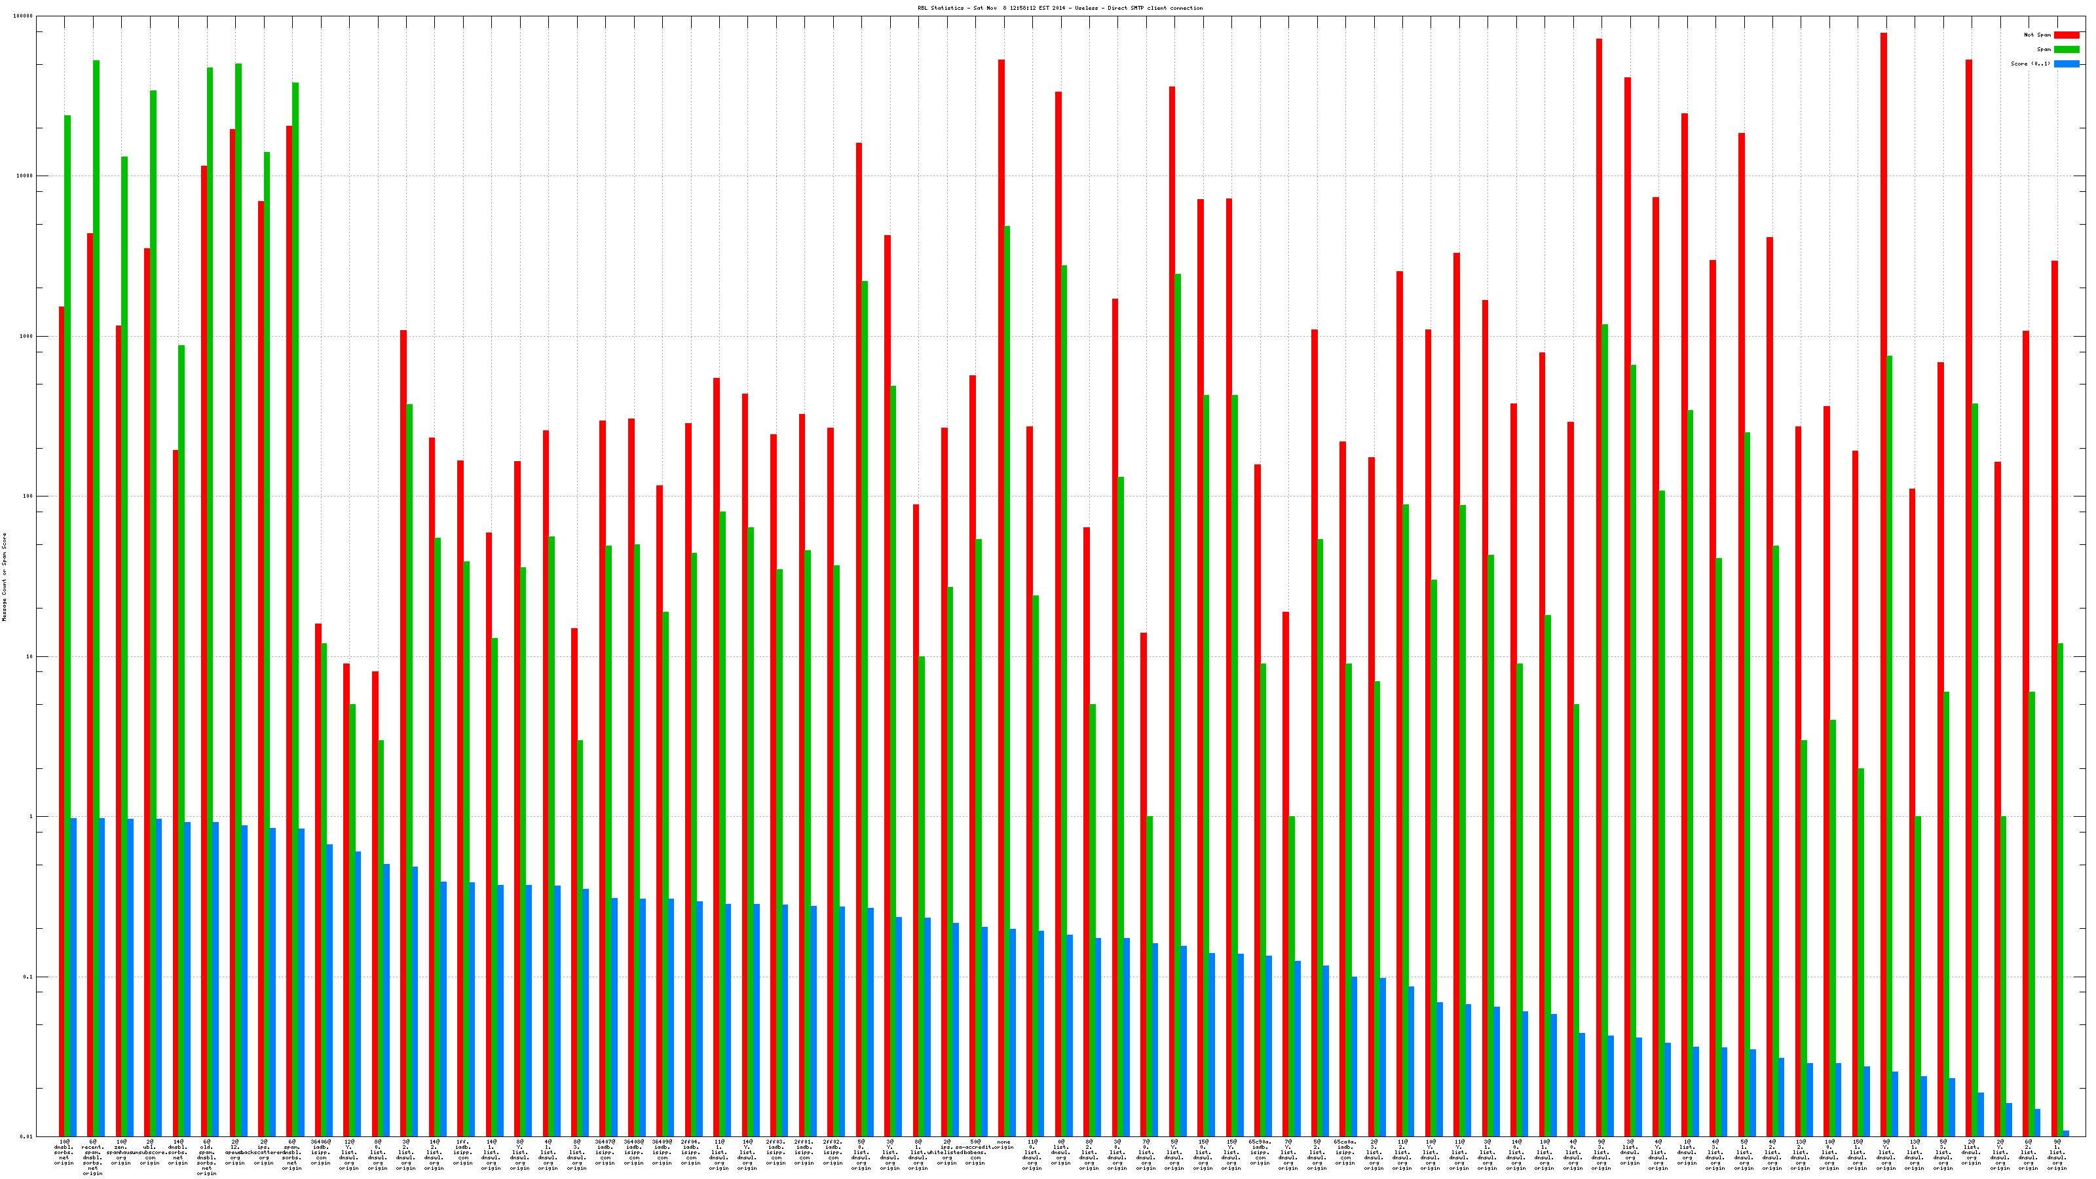This screenshot has width=2096, height=1179.
Task: Click the leftmost blue score bar
Action: point(73,977)
